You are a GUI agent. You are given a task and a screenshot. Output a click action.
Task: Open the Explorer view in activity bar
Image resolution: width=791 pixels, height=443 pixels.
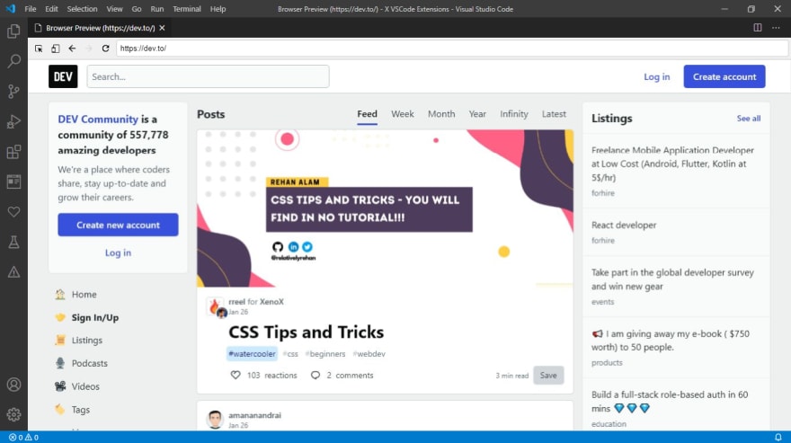13,31
